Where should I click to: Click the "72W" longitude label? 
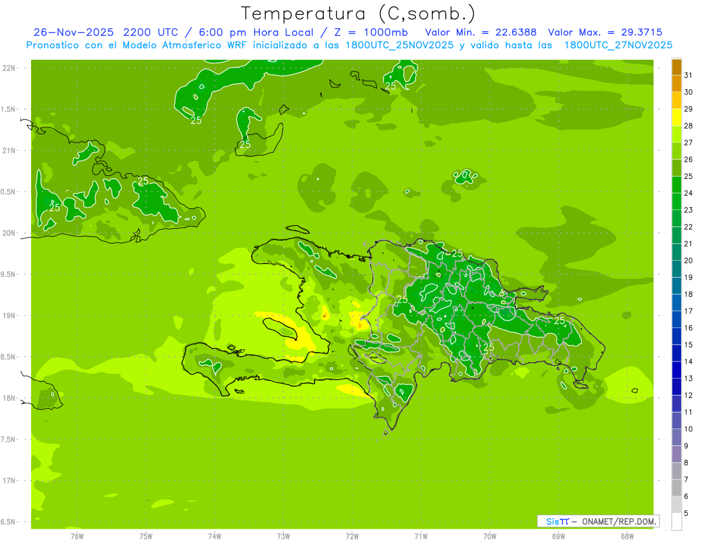(x=353, y=536)
